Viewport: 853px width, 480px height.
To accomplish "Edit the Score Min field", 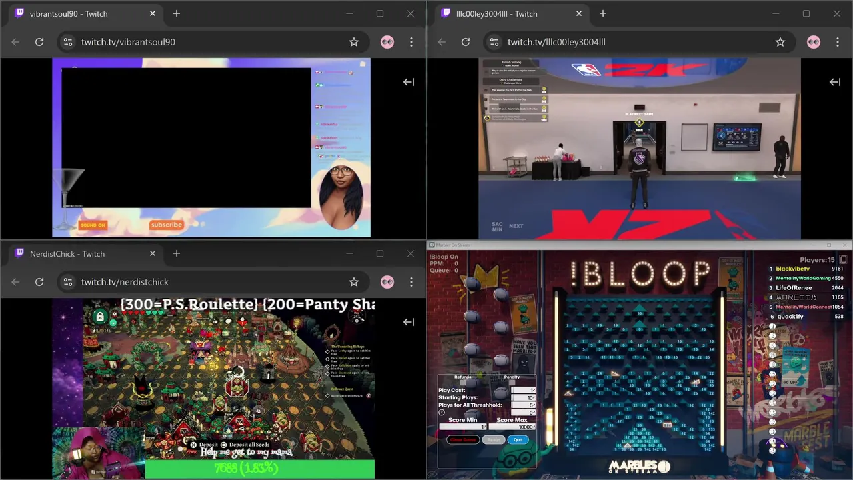I will [x=462, y=427].
